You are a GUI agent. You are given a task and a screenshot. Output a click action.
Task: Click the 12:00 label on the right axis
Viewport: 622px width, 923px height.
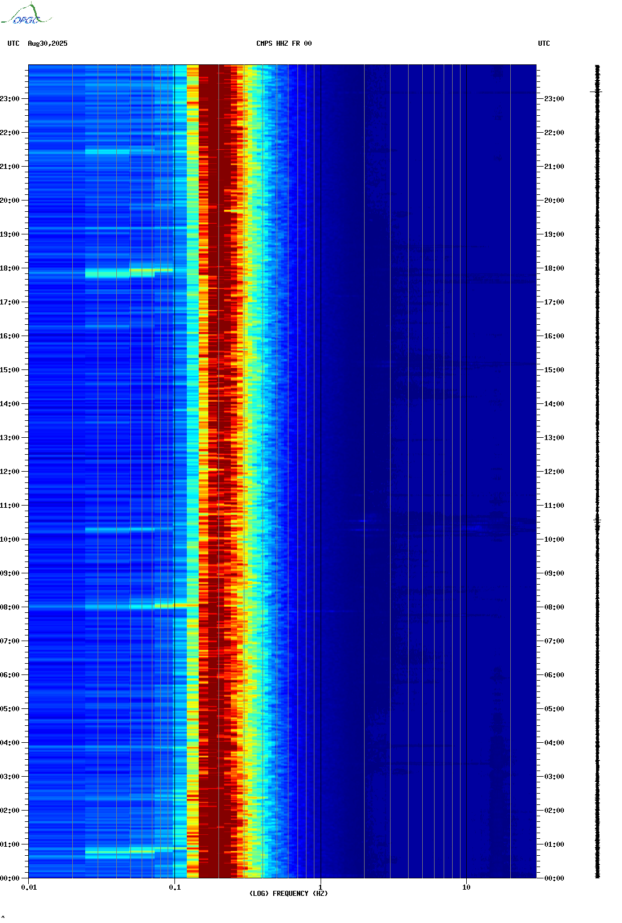(x=554, y=472)
